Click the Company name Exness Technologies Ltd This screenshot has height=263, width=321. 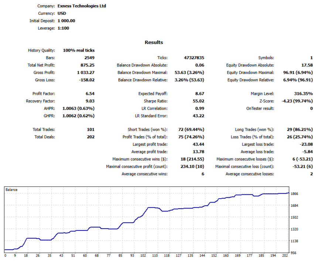82,6
